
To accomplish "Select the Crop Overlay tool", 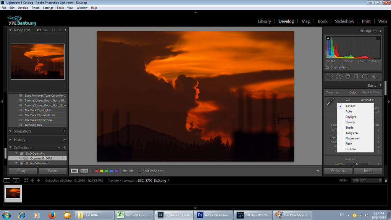I will 330,77.
